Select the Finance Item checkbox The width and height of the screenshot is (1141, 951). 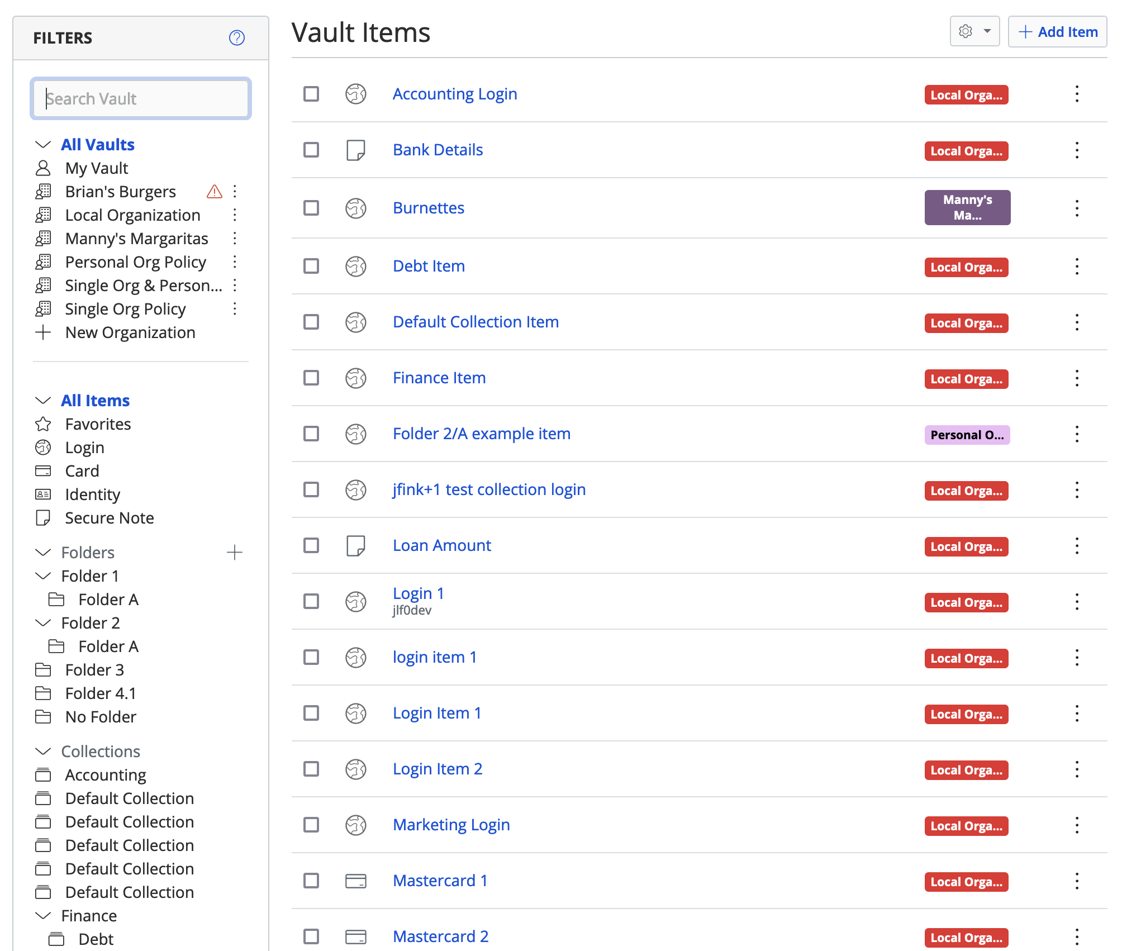pyautogui.click(x=311, y=378)
